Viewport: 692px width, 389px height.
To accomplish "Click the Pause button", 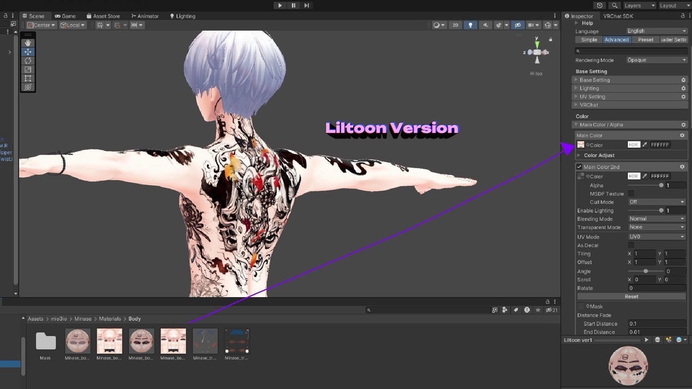I will 293,5.
